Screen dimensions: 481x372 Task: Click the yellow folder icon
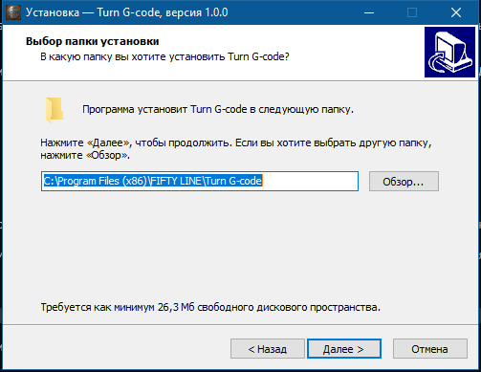coord(55,110)
